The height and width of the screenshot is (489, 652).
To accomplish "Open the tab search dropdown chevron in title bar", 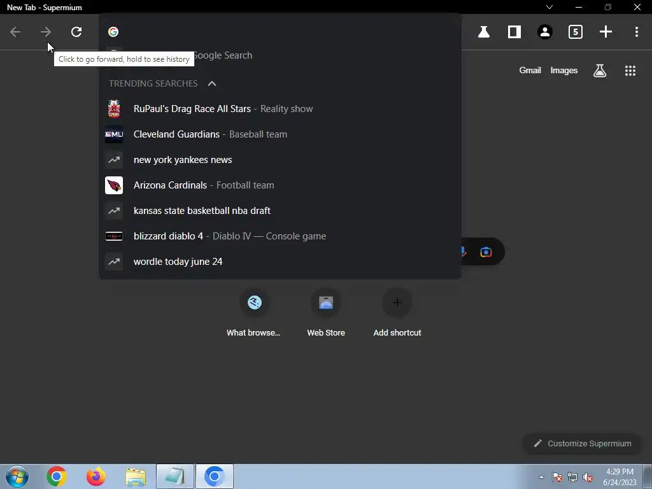I will 549,7.
